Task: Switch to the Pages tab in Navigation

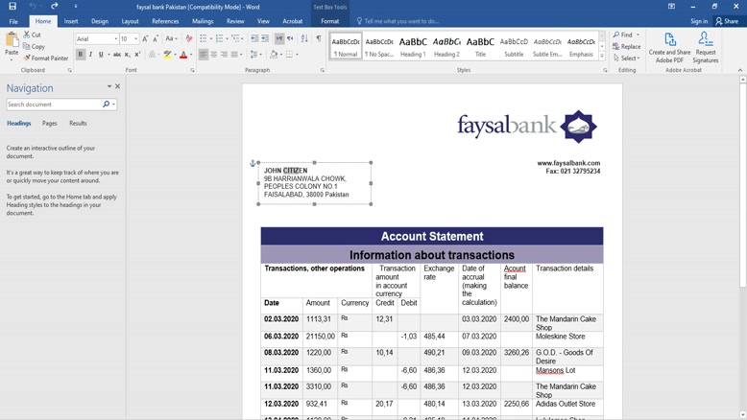Action: (49, 124)
